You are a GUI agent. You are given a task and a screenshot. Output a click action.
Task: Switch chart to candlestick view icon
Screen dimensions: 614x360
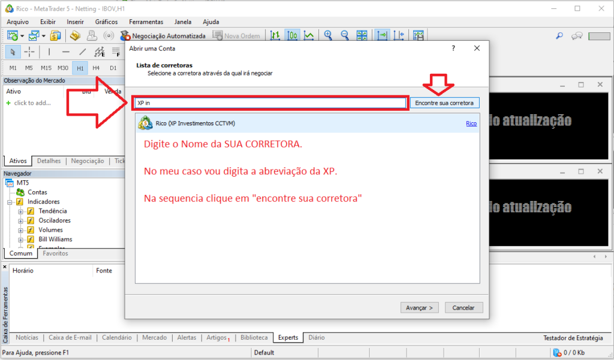tap(292, 36)
